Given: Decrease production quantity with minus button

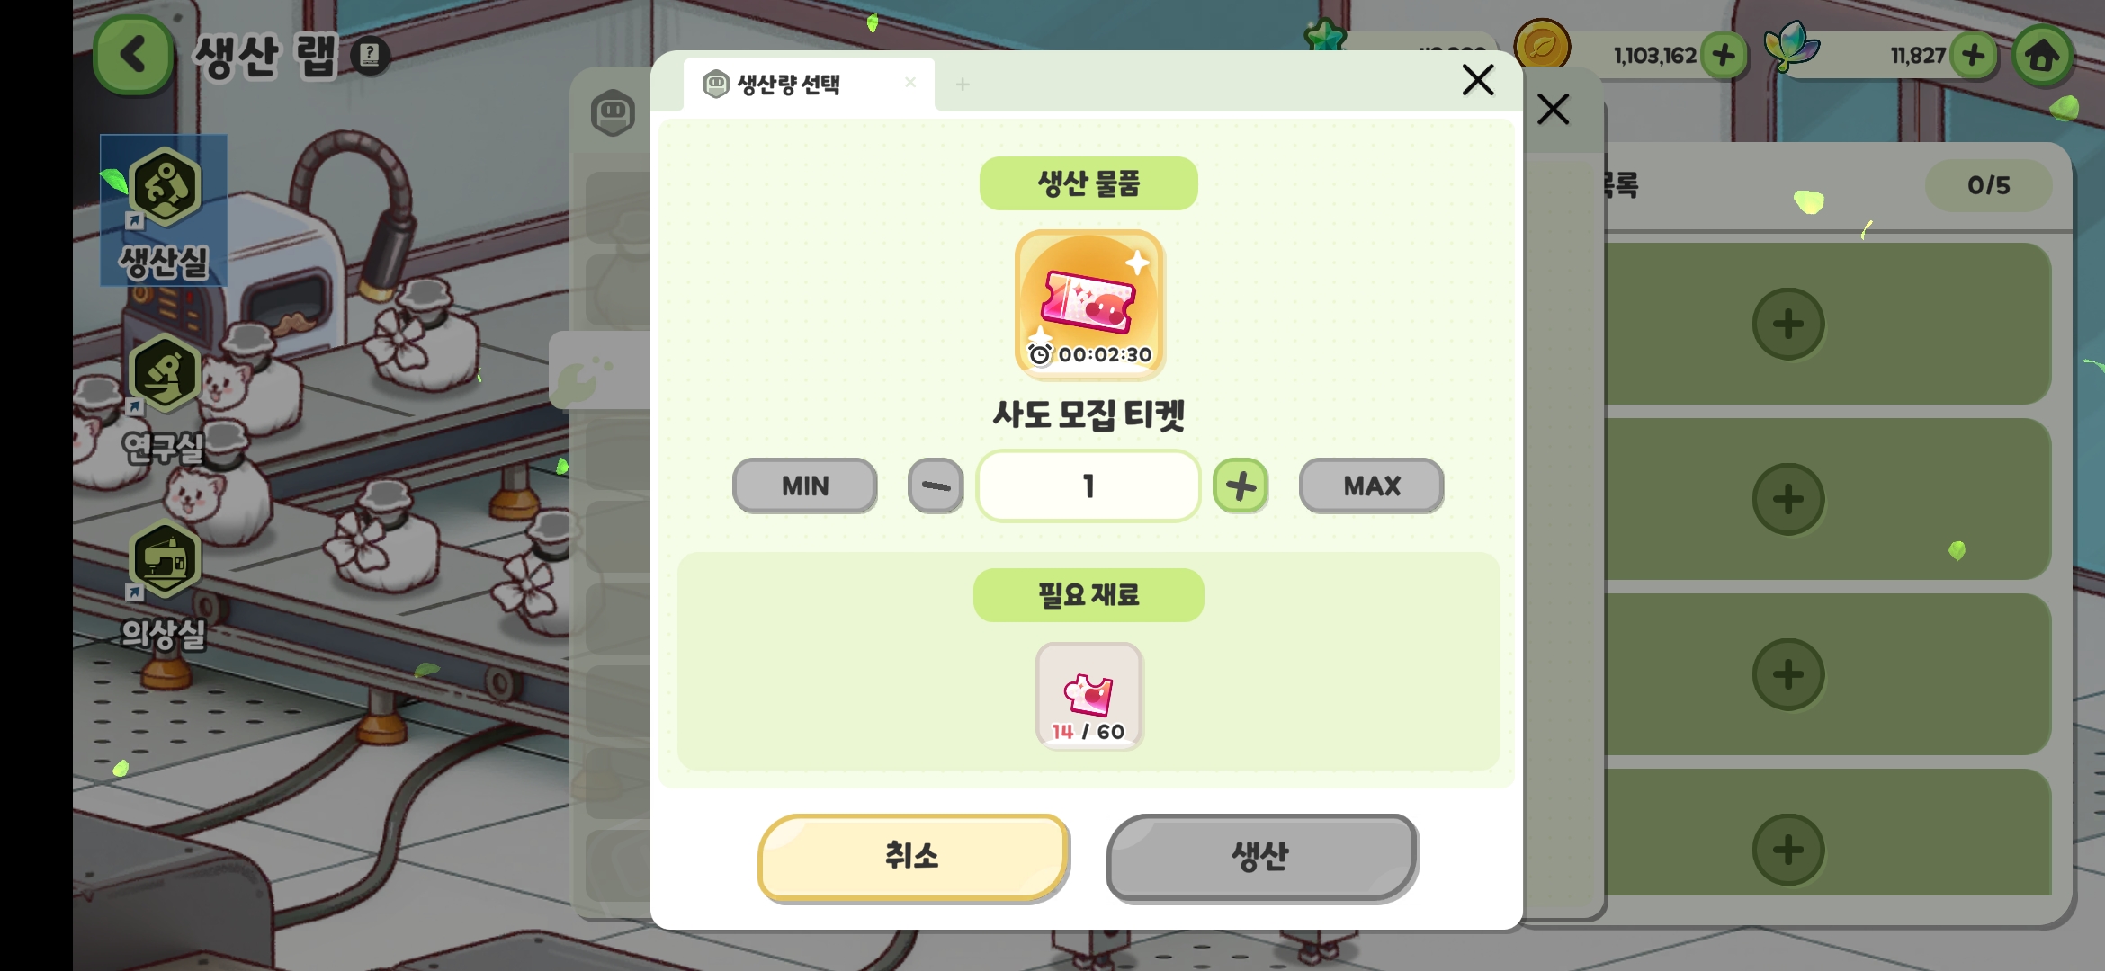Looking at the screenshot, I should click(936, 485).
